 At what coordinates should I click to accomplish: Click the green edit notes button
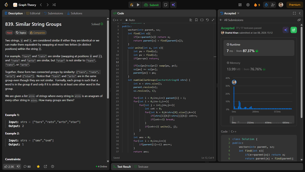coord(294,30)
